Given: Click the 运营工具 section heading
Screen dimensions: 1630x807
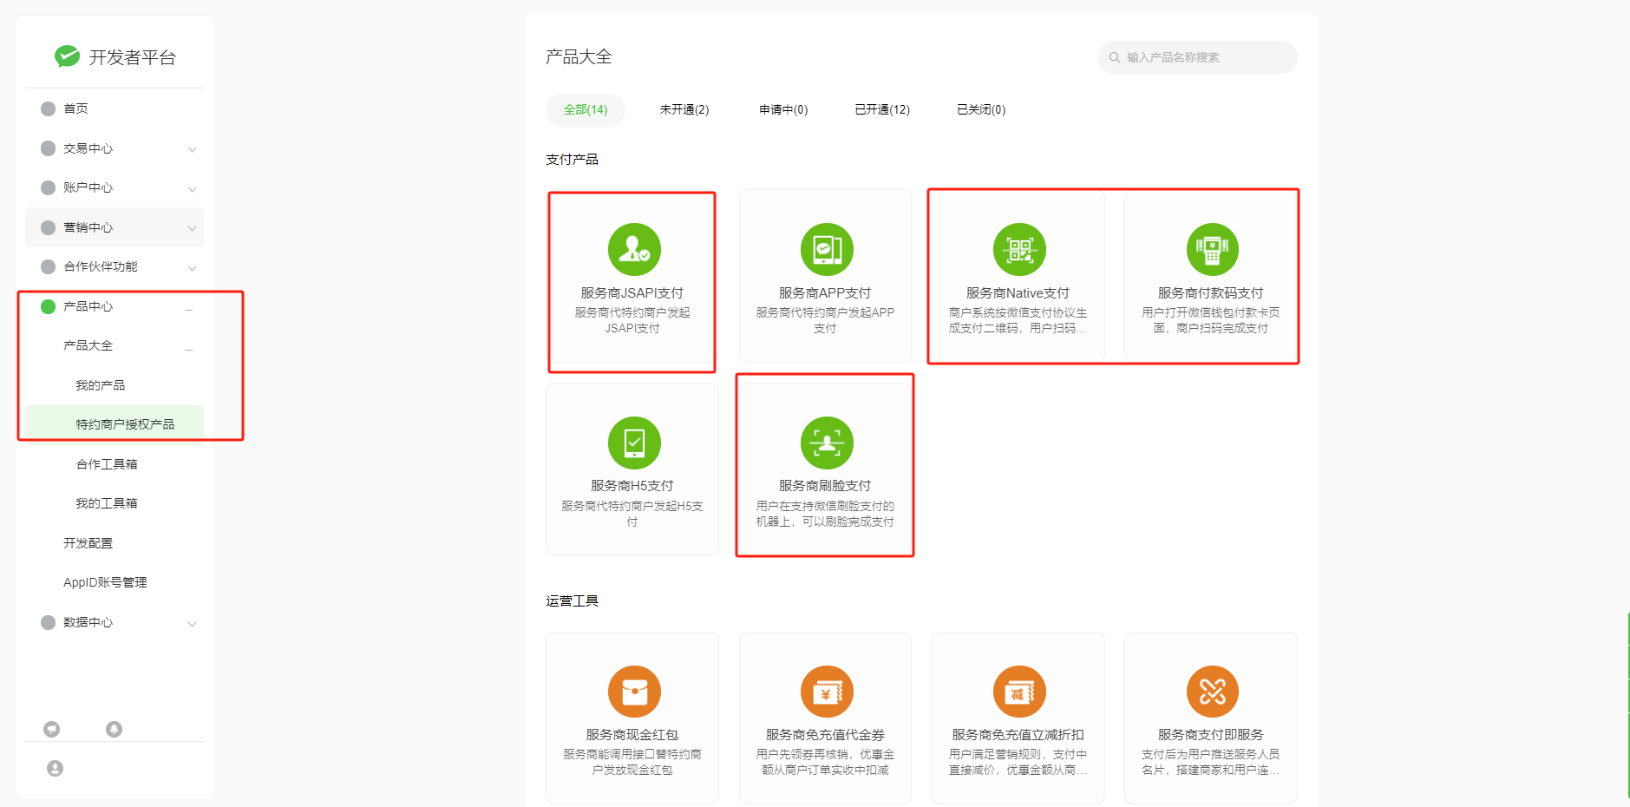Looking at the screenshot, I should click(572, 601).
